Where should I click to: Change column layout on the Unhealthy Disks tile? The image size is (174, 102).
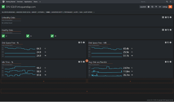pos(163,17)
